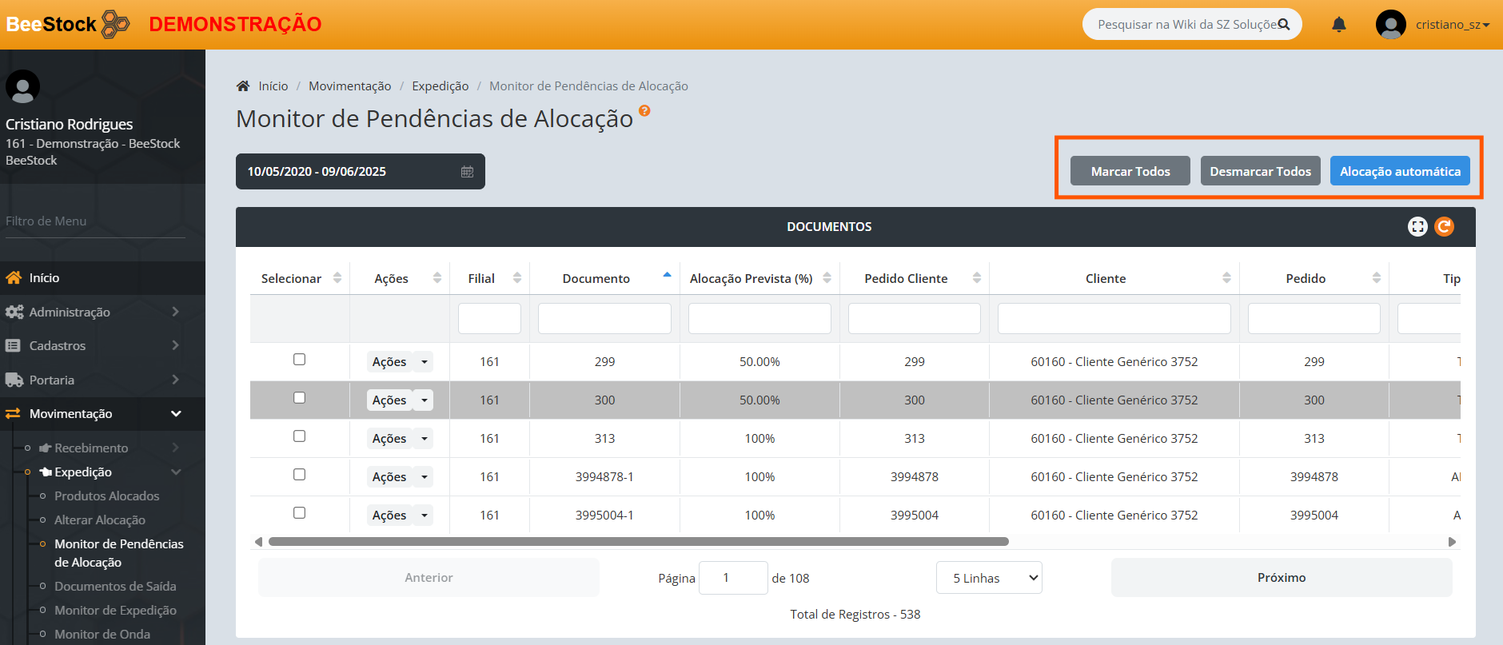The image size is (1503, 645).
Task: Check the checkbox for document 299
Action: (299, 360)
